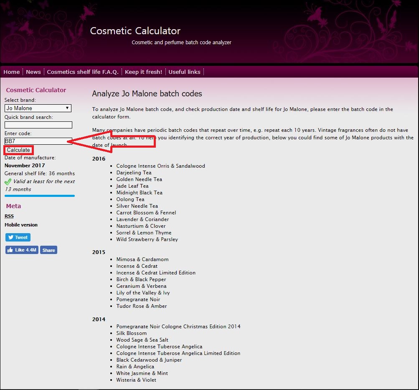
Task: Open the Home menu item
Action: click(12, 72)
